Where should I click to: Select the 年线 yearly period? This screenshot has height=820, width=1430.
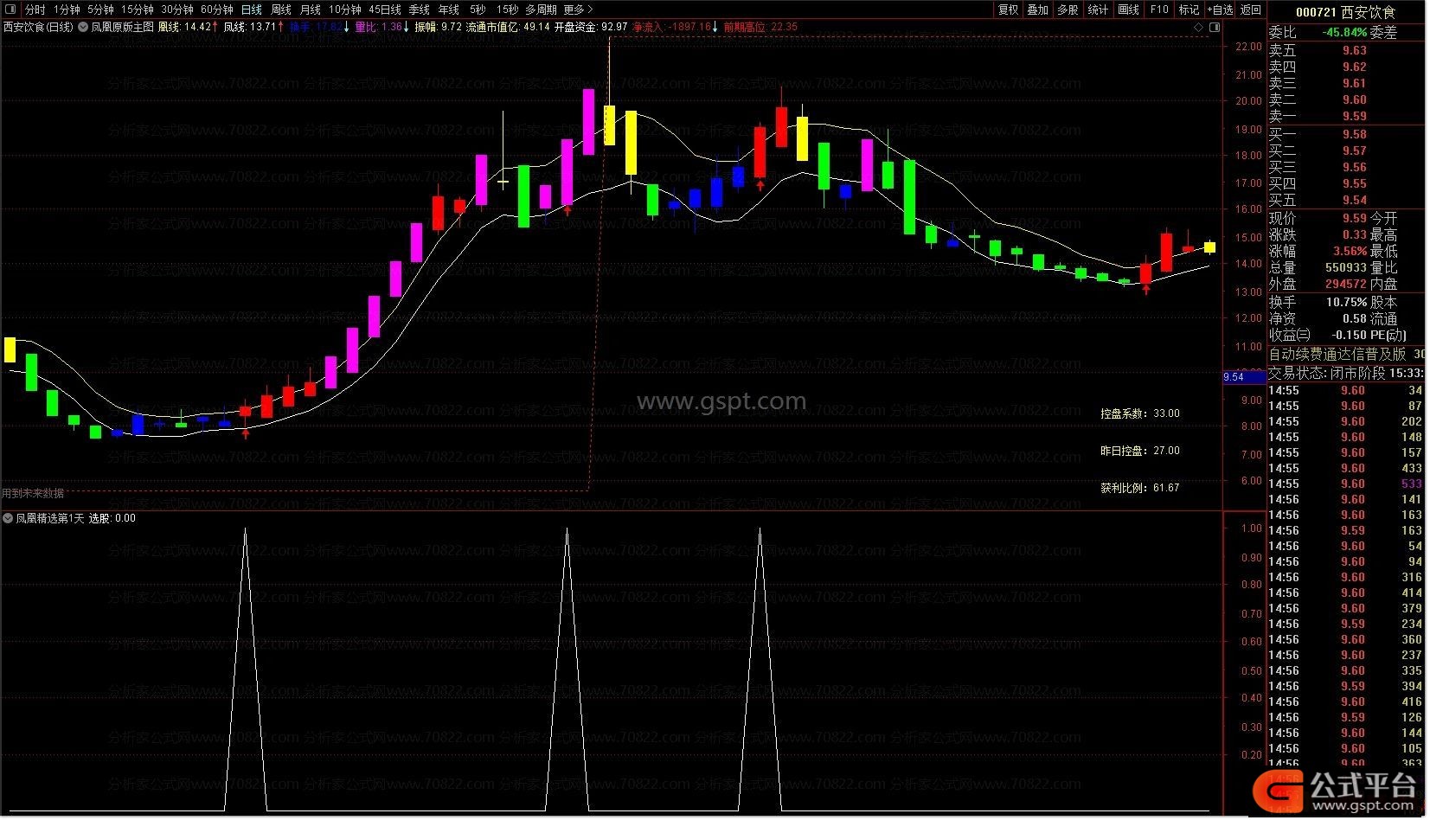click(x=449, y=10)
